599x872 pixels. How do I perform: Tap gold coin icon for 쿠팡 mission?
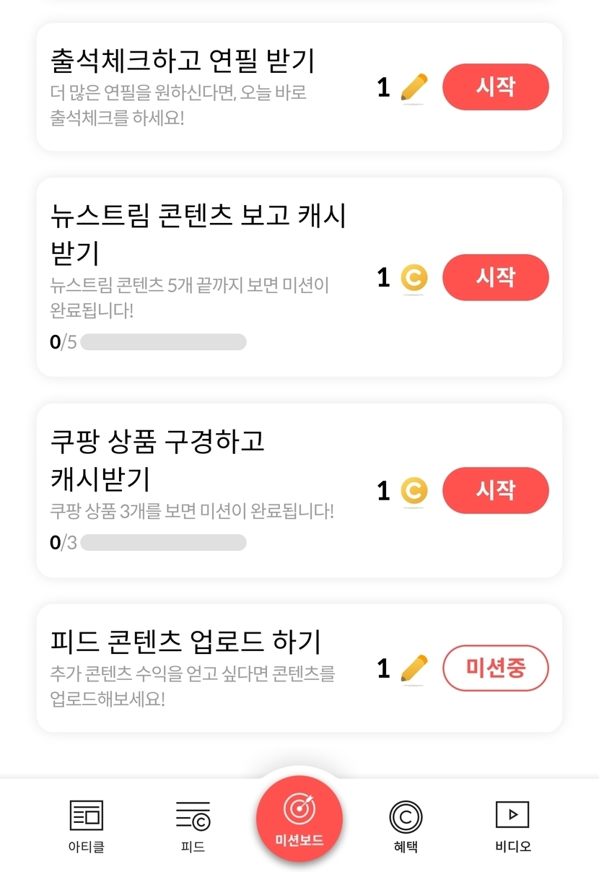coord(414,491)
